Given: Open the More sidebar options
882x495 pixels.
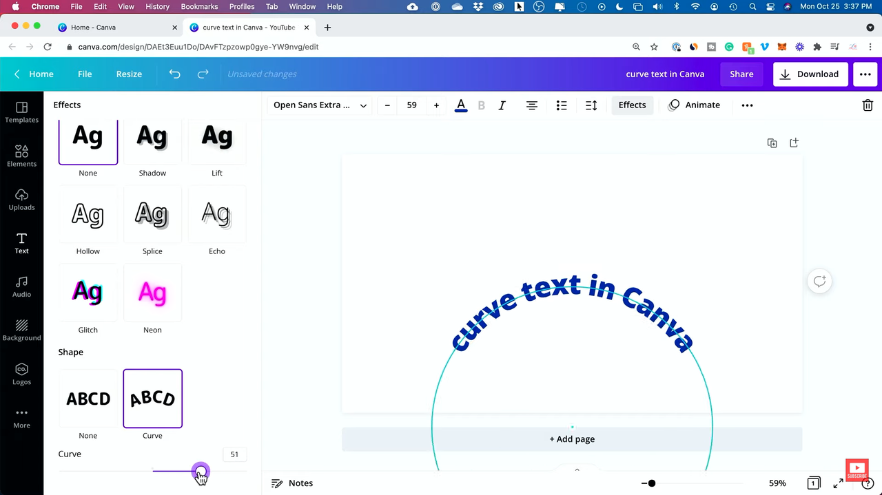Looking at the screenshot, I should (21, 418).
